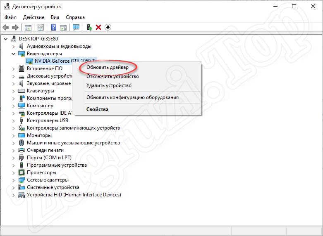
Task: Click the Компьютер monitor icon
Action: coord(22,106)
